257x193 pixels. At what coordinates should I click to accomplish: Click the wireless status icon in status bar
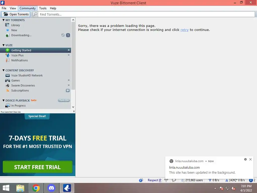166,180
